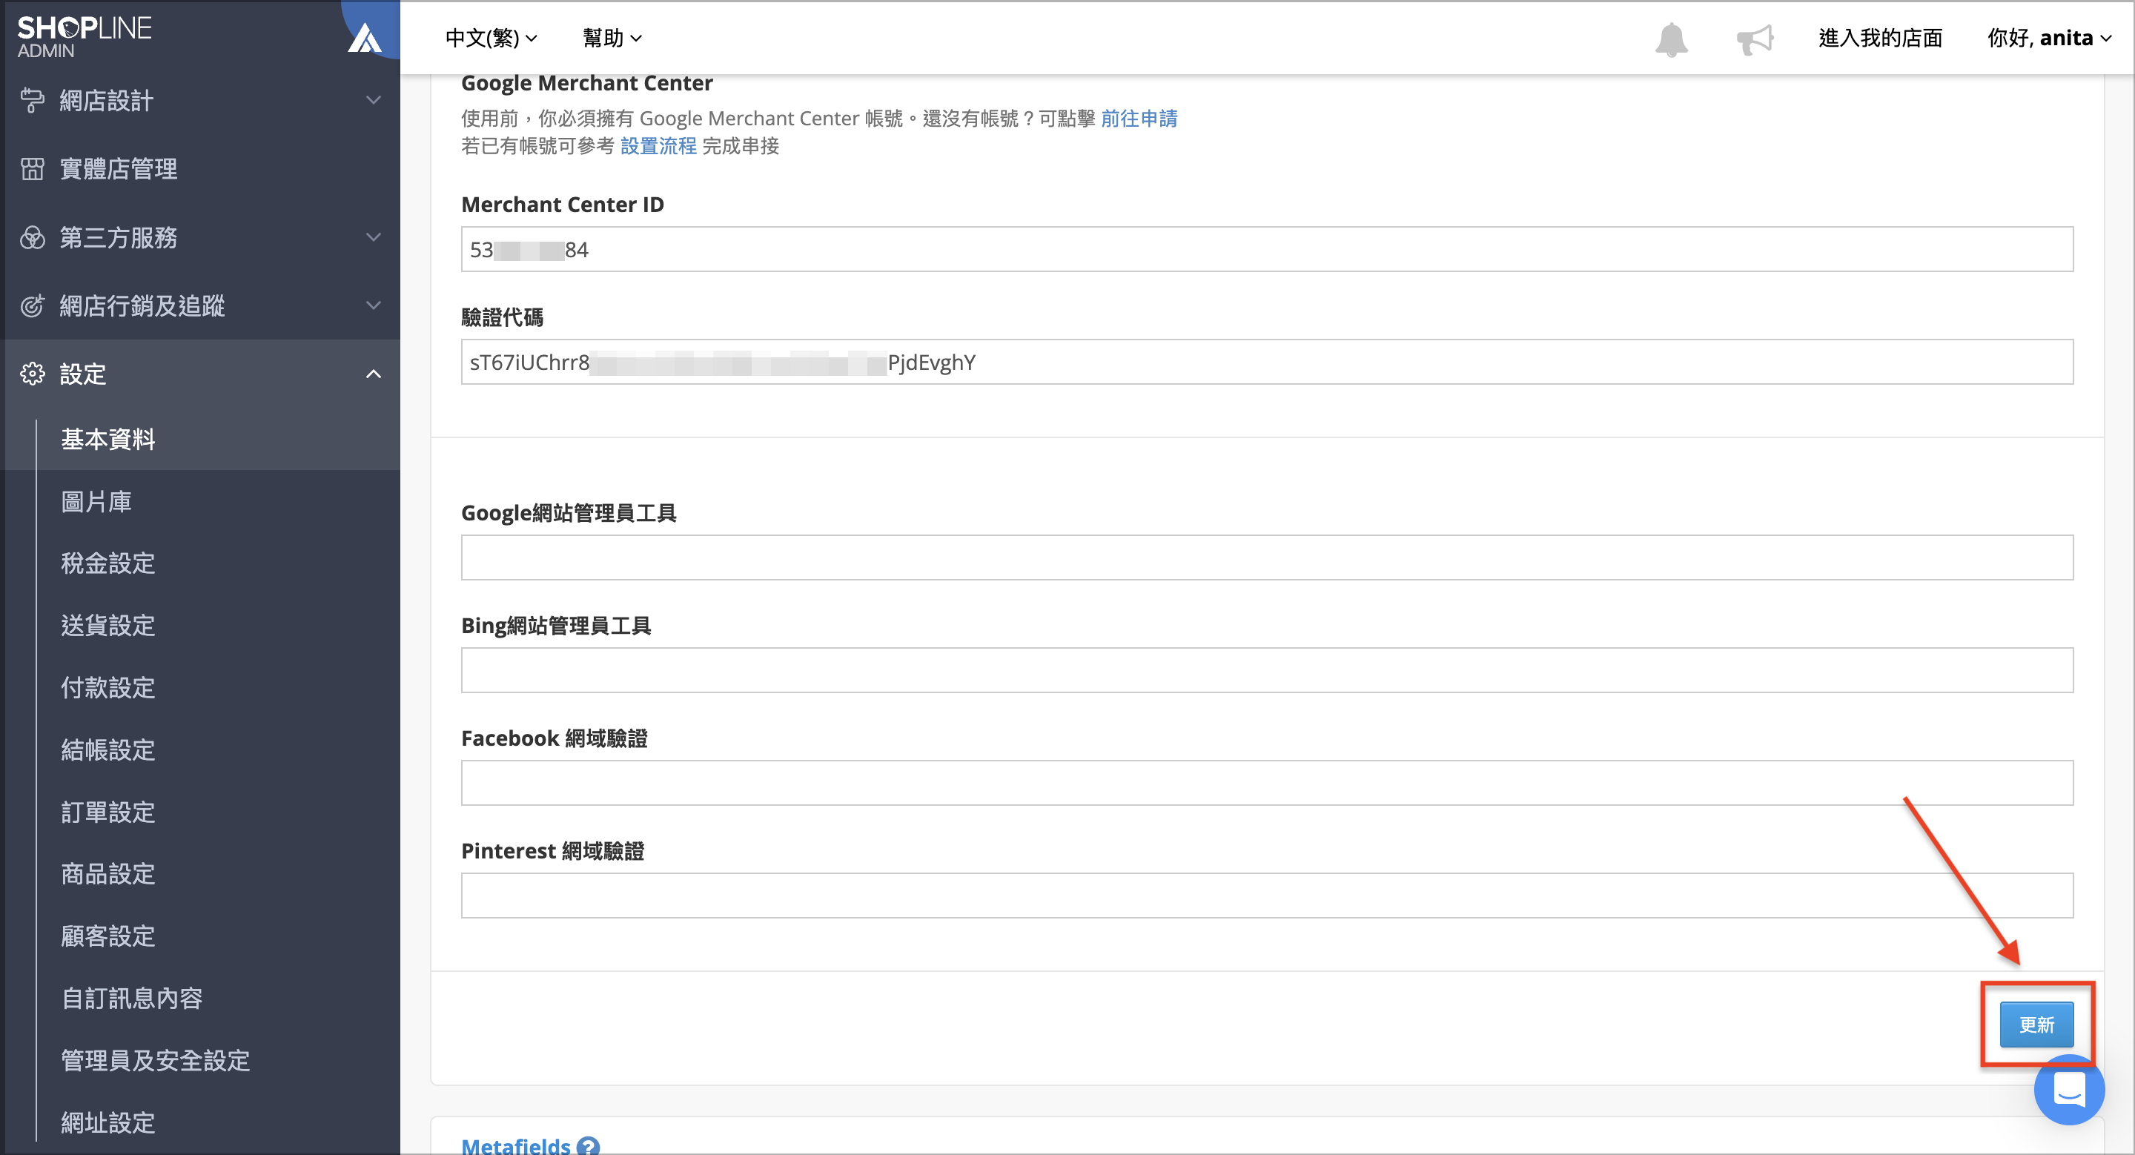This screenshot has height=1155, width=2135.
Task: Click the 前往申請 link
Action: tap(1139, 119)
